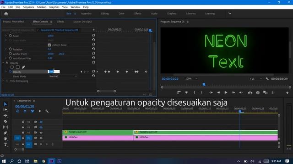Screen dimensions: 293x164
Task: Uncheck the Uniform Scale checkbox
Action: click(x=49, y=45)
